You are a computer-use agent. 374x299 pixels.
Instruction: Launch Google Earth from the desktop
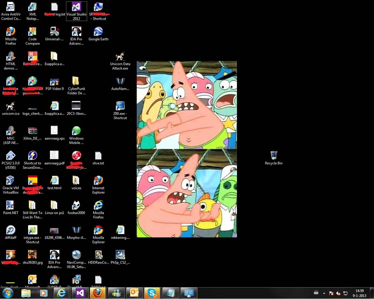[x=98, y=34]
